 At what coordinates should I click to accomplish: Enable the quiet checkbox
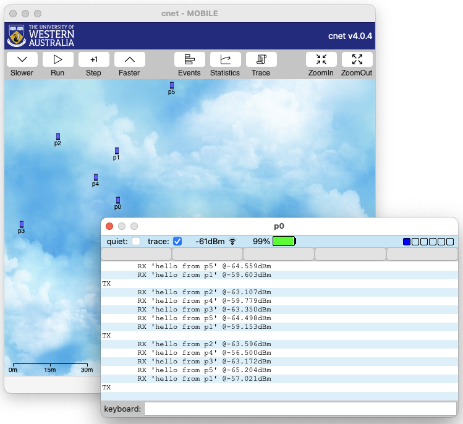[x=136, y=241]
